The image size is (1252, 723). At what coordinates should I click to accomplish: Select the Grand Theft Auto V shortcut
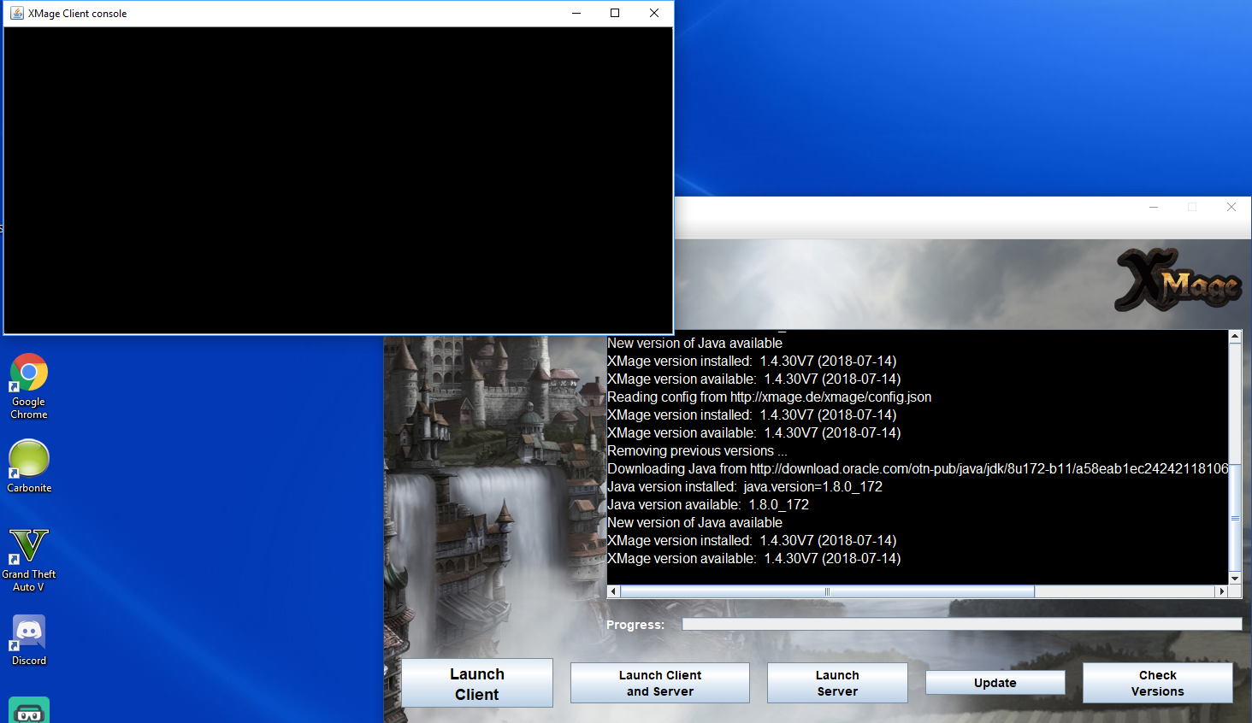point(28,547)
